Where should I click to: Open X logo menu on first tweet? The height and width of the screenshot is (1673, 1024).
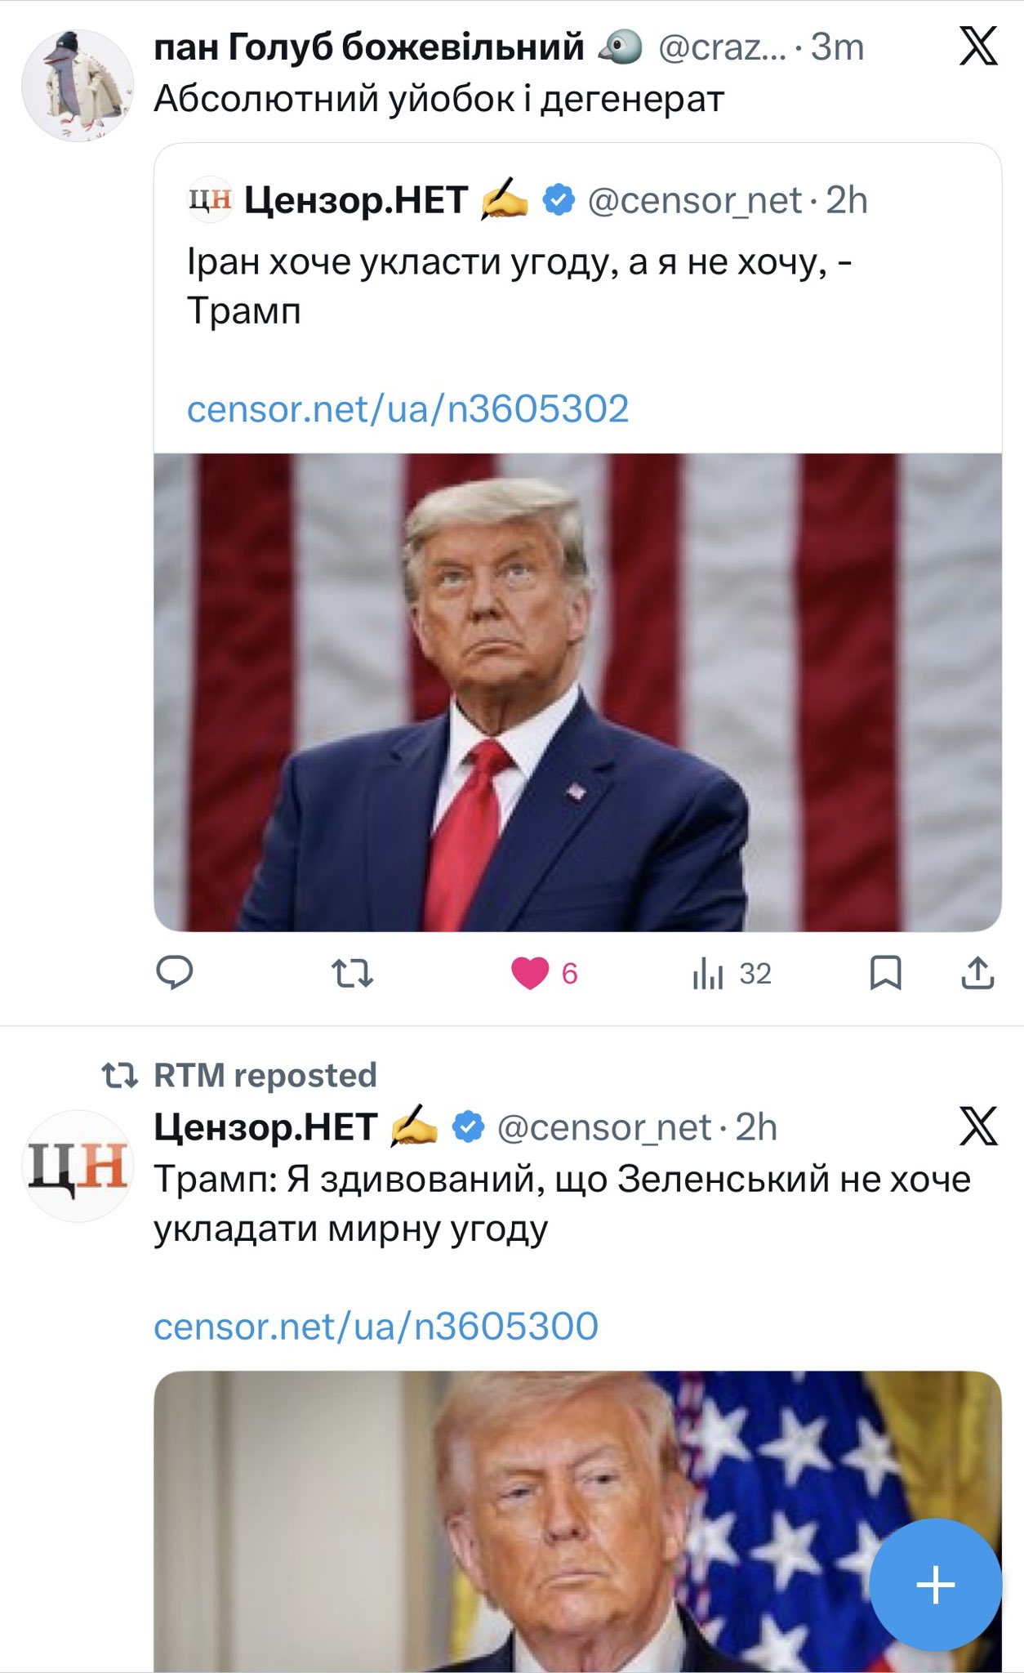[978, 47]
